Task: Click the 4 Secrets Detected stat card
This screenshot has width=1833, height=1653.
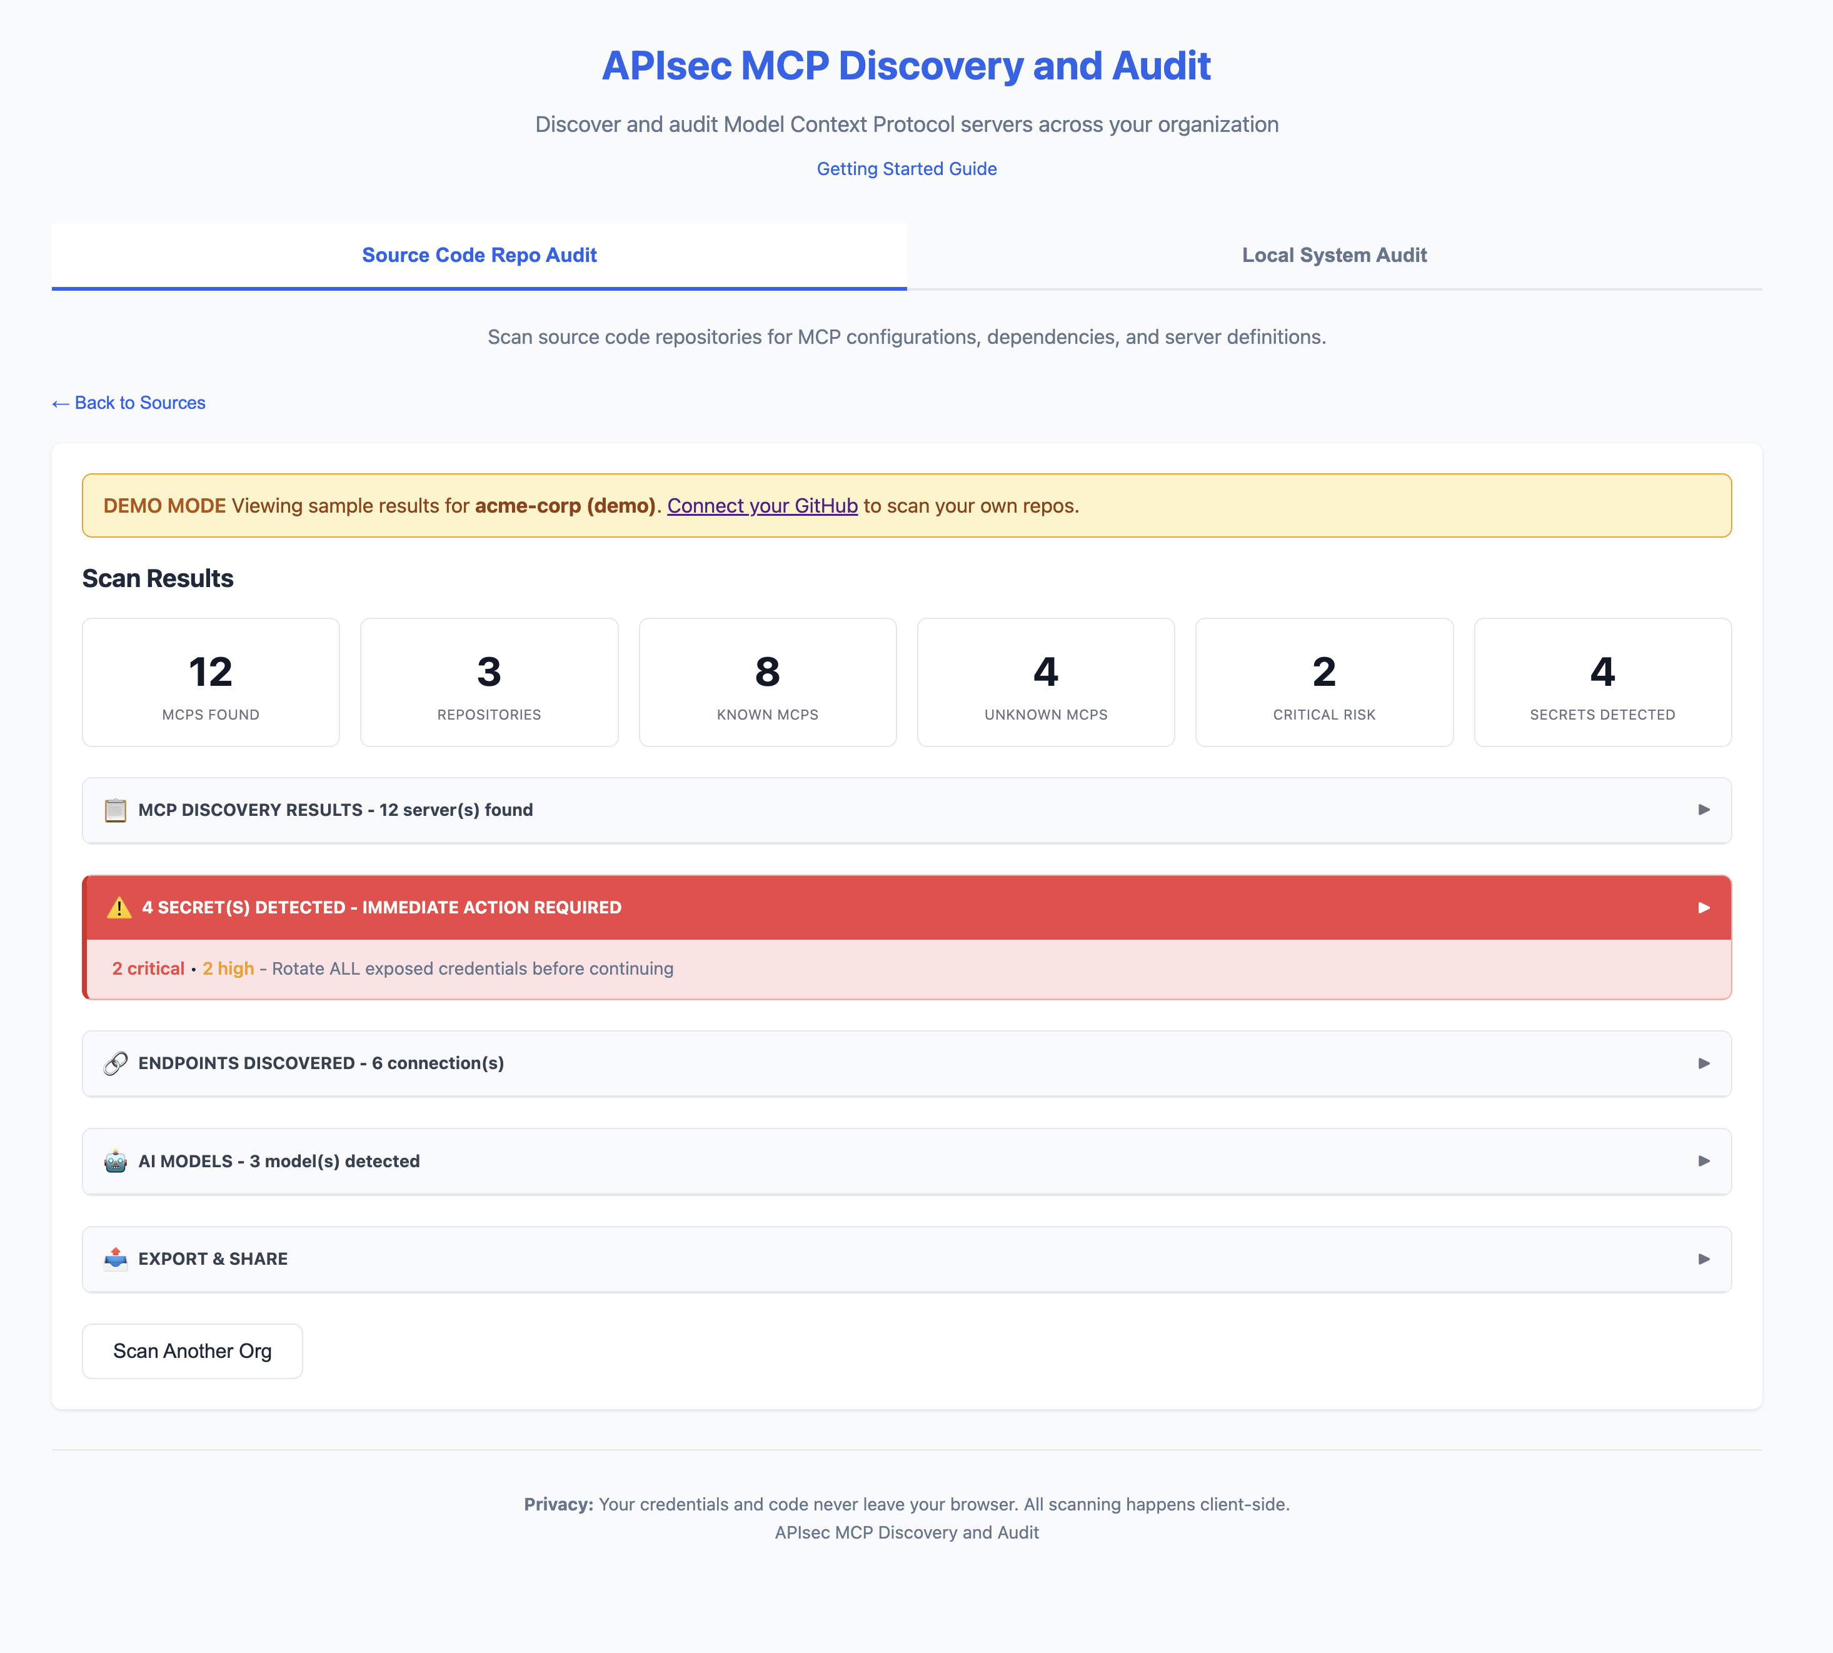Action: click(x=1602, y=682)
